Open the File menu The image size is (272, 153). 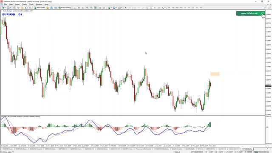(x=6, y=4)
